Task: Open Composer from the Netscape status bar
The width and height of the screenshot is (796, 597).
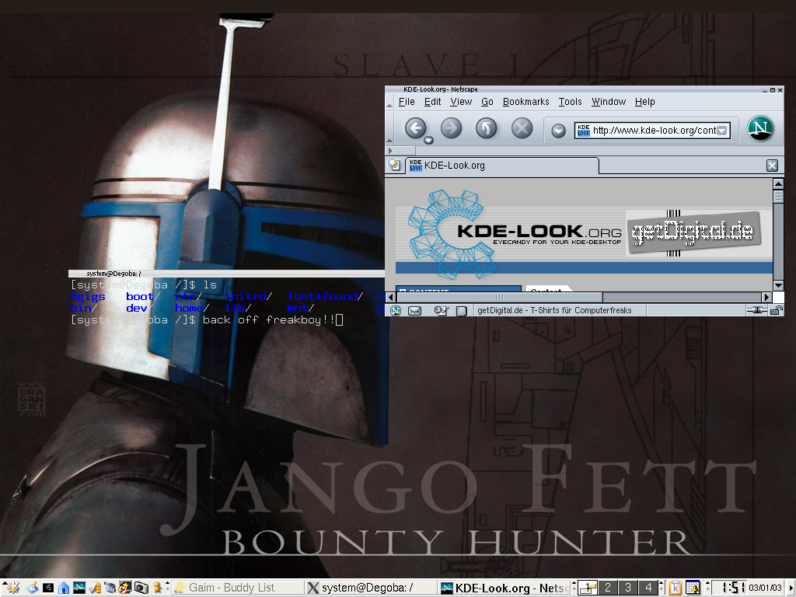Action: point(441,310)
